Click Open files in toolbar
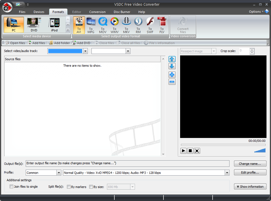 [x=15, y=43]
